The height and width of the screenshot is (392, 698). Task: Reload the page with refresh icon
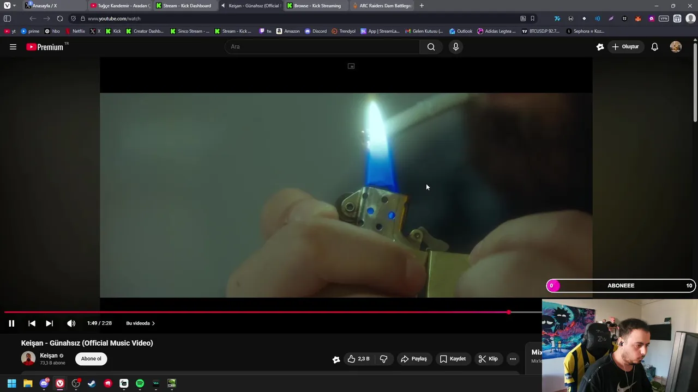tap(60, 19)
